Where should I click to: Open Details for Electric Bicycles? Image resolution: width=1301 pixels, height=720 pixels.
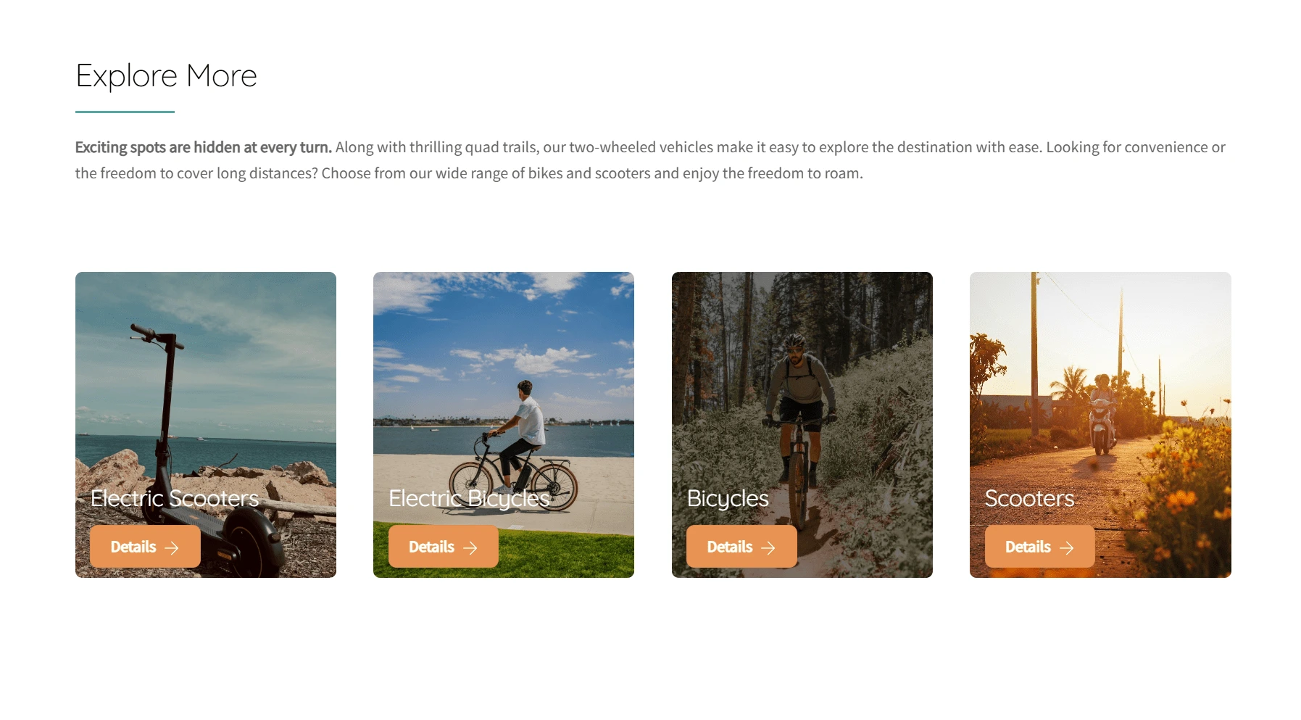[444, 547]
